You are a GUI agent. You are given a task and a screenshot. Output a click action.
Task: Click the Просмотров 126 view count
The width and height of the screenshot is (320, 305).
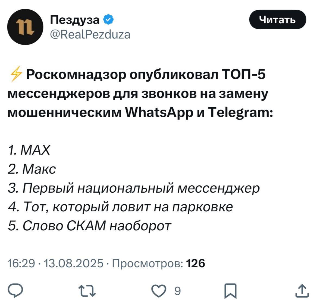pyautogui.click(x=158, y=263)
